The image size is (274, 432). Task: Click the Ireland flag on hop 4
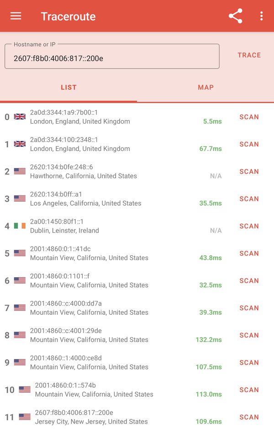(x=20, y=226)
